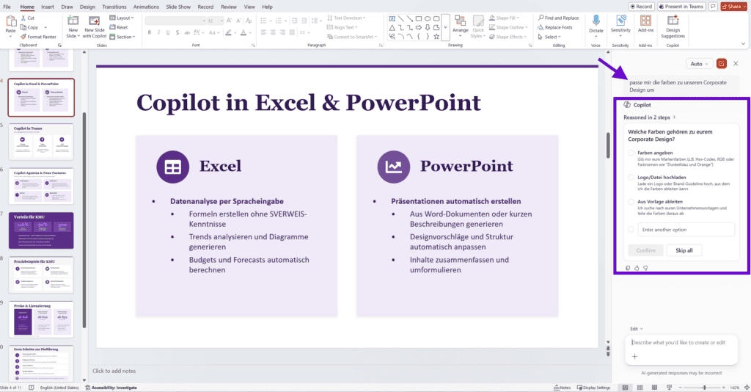
Task: Switch to the Transitions tab
Action: click(114, 7)
